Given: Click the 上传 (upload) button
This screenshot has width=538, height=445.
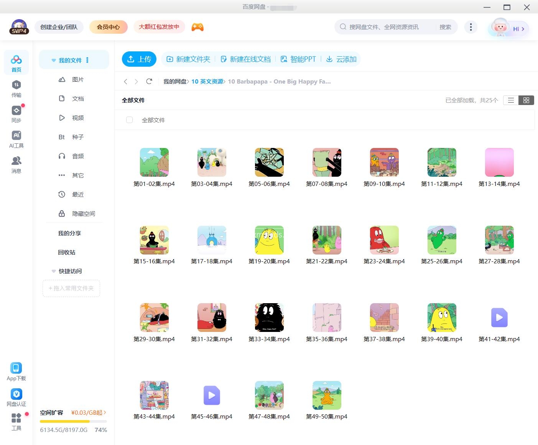Looking at the screenshot, I should pyautogui.click(x=139, y=59).
